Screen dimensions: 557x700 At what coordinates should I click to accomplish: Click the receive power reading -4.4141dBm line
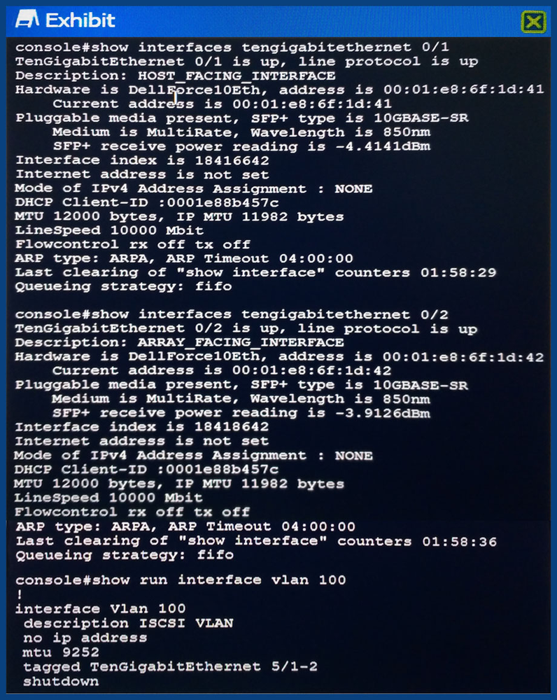(241, 146)
